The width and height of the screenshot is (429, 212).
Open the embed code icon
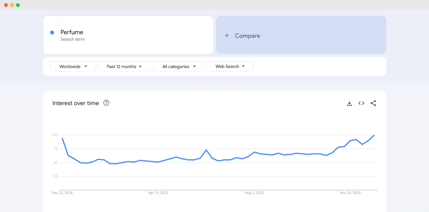(x=361, y=103)
